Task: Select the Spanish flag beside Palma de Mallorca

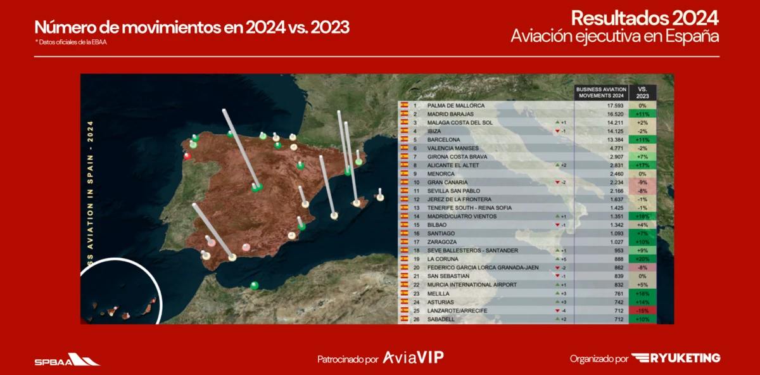Action: tap(404, 105)
